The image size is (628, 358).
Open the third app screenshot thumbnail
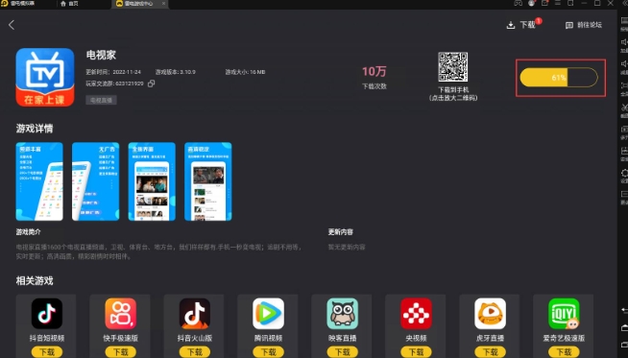pos(152,181)
